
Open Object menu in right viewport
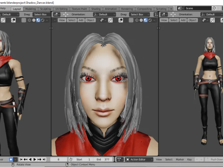192,20
